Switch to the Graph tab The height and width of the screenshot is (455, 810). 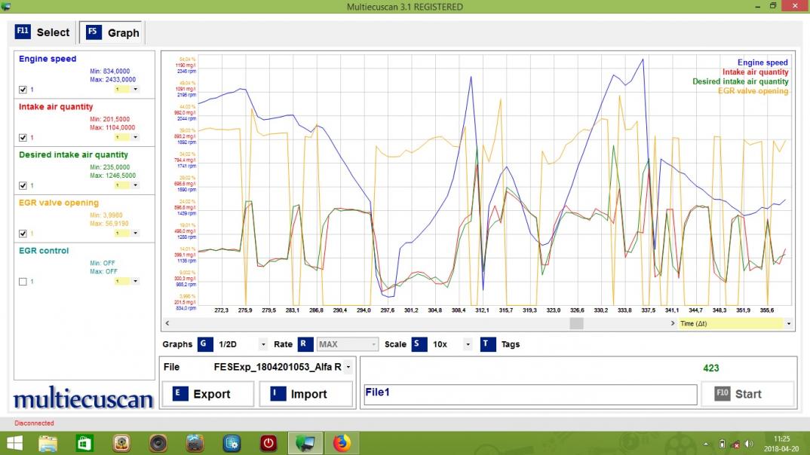(x=112, y=32)
